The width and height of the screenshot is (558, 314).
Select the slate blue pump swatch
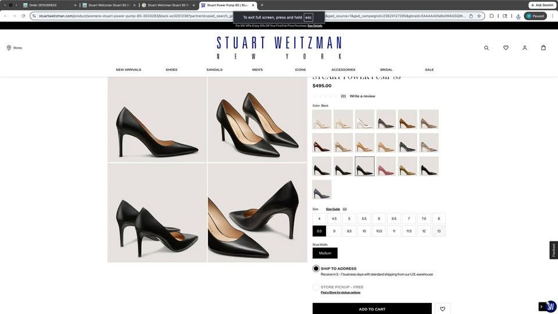coord(321,190)
